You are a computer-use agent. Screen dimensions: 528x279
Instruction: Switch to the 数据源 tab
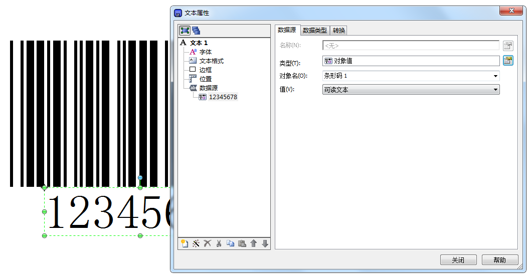tap(287, 30)
